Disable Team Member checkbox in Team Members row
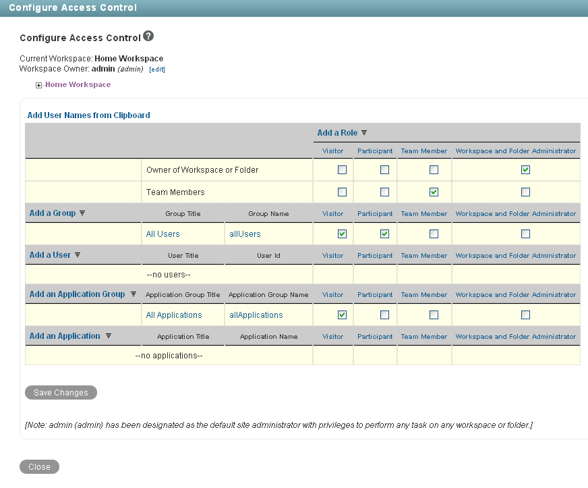This screenshot has height=488, width=588. 434,192
